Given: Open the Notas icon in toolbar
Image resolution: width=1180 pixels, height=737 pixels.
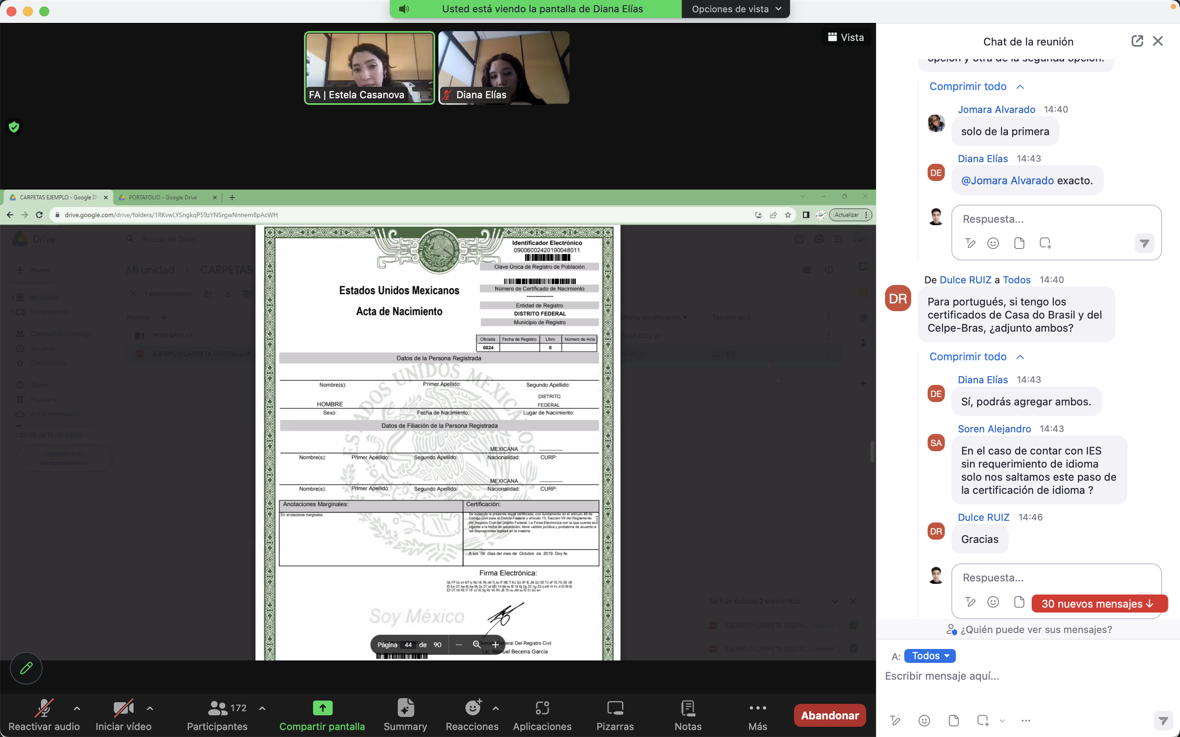Looking at the screenshot, I should 688,708.
